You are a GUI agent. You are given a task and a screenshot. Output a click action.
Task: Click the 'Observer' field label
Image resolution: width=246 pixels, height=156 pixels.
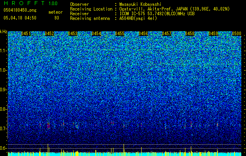[x=79, y=4]
